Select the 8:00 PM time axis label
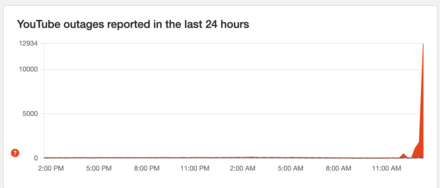Image resolution: width=440 pixels, height=188 pixels. click(x=146, y=168)
